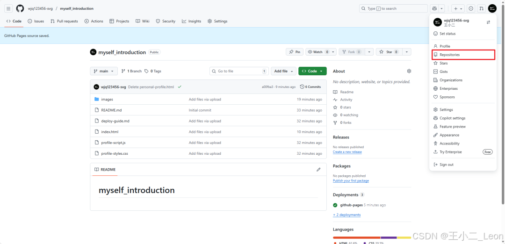This screenshot has width=505, height=244.
Task: Open the Pull requests tab
Action: 64,21
